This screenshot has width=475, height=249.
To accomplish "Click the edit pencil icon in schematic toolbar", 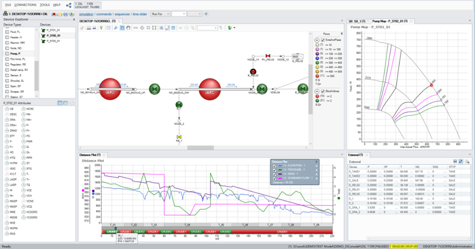I will click(x=81, y=28).
